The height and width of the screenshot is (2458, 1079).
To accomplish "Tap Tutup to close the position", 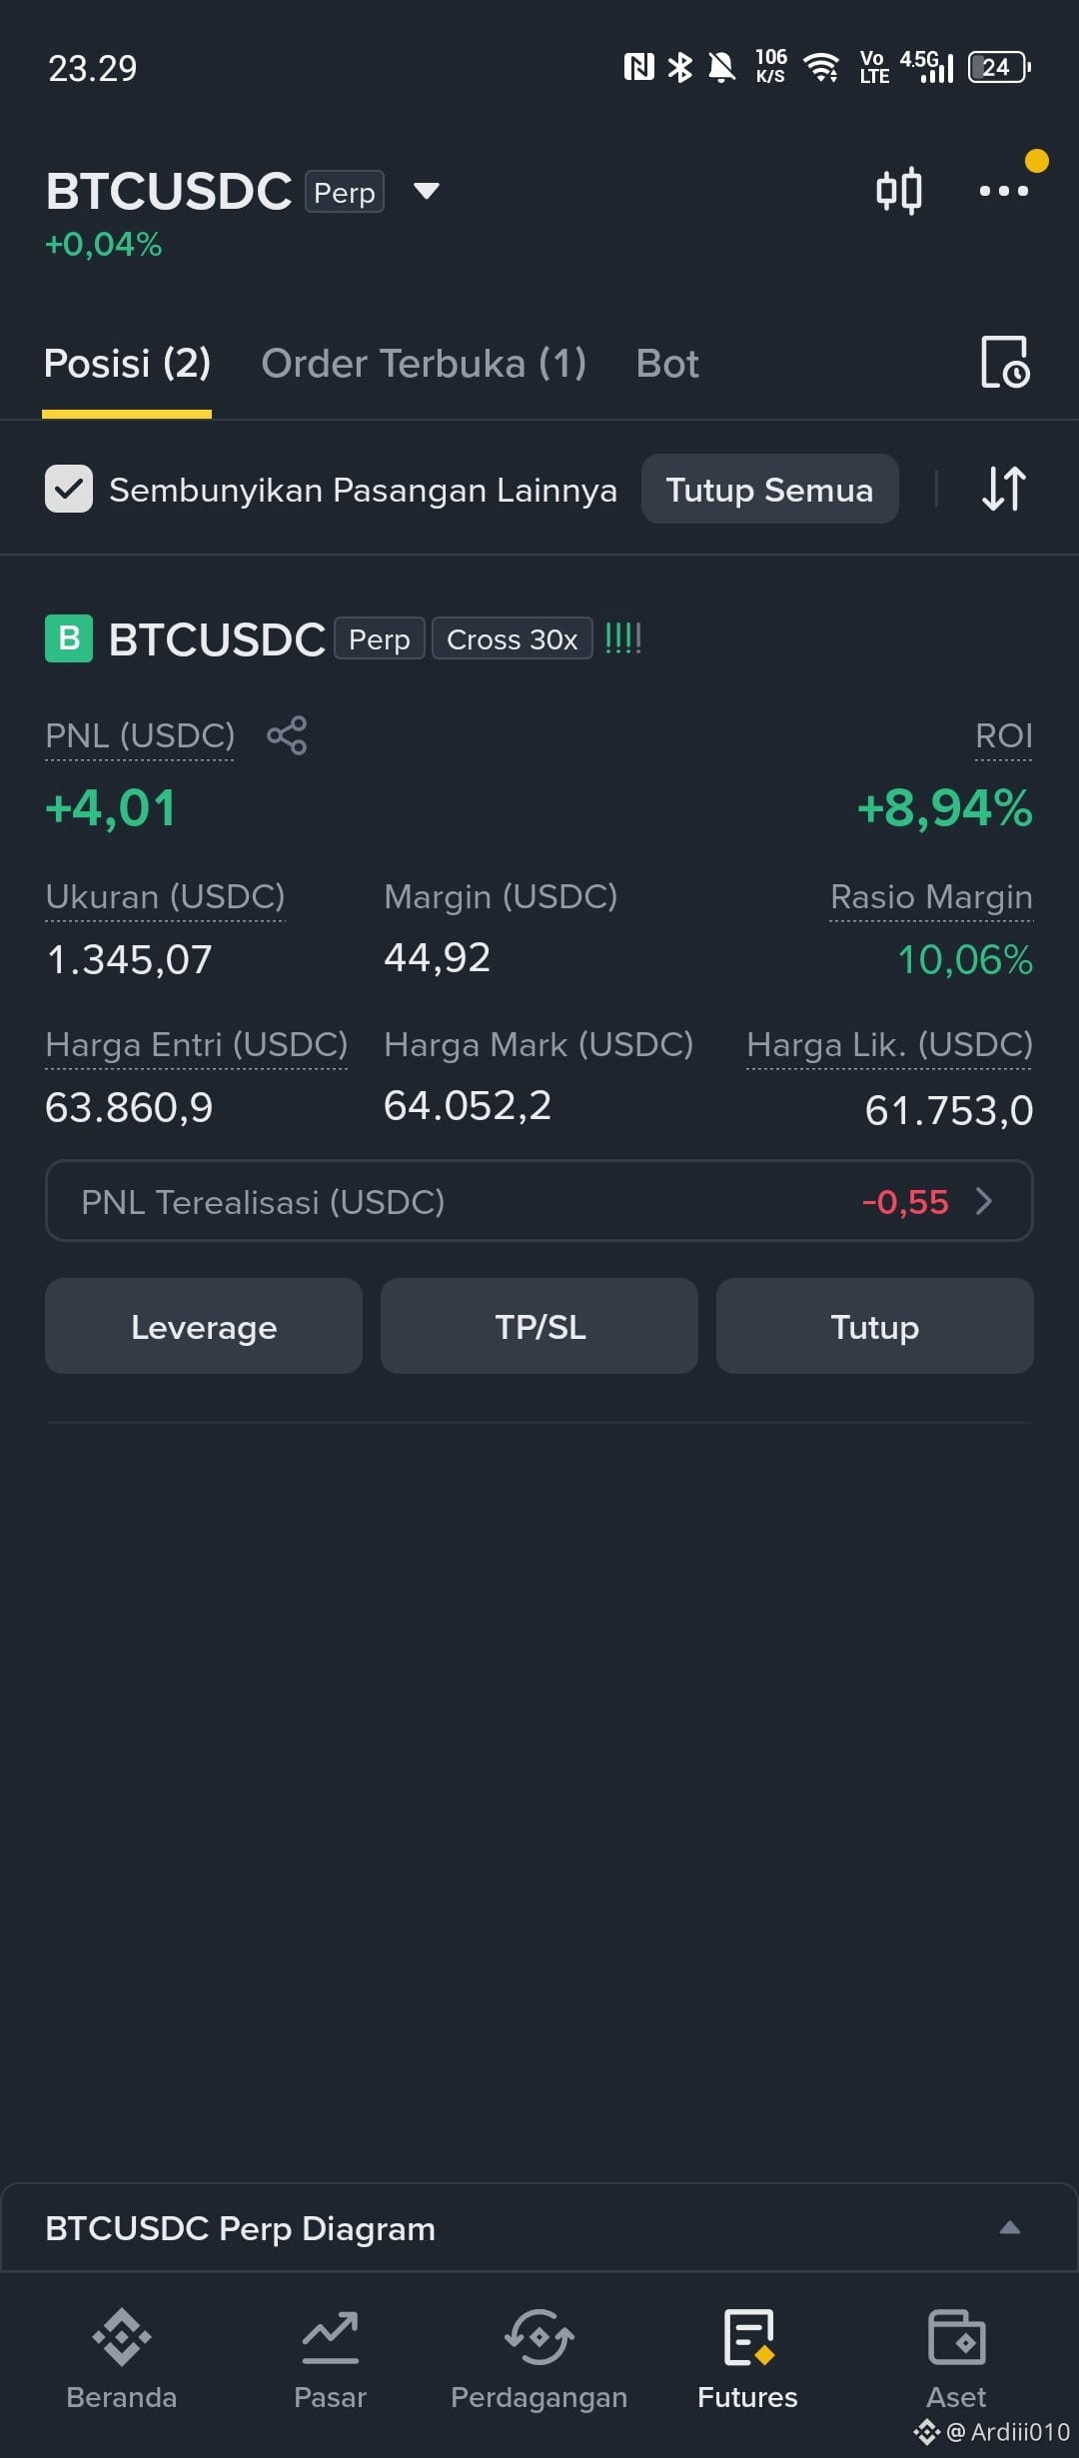I will click(x=875, y=1326).
